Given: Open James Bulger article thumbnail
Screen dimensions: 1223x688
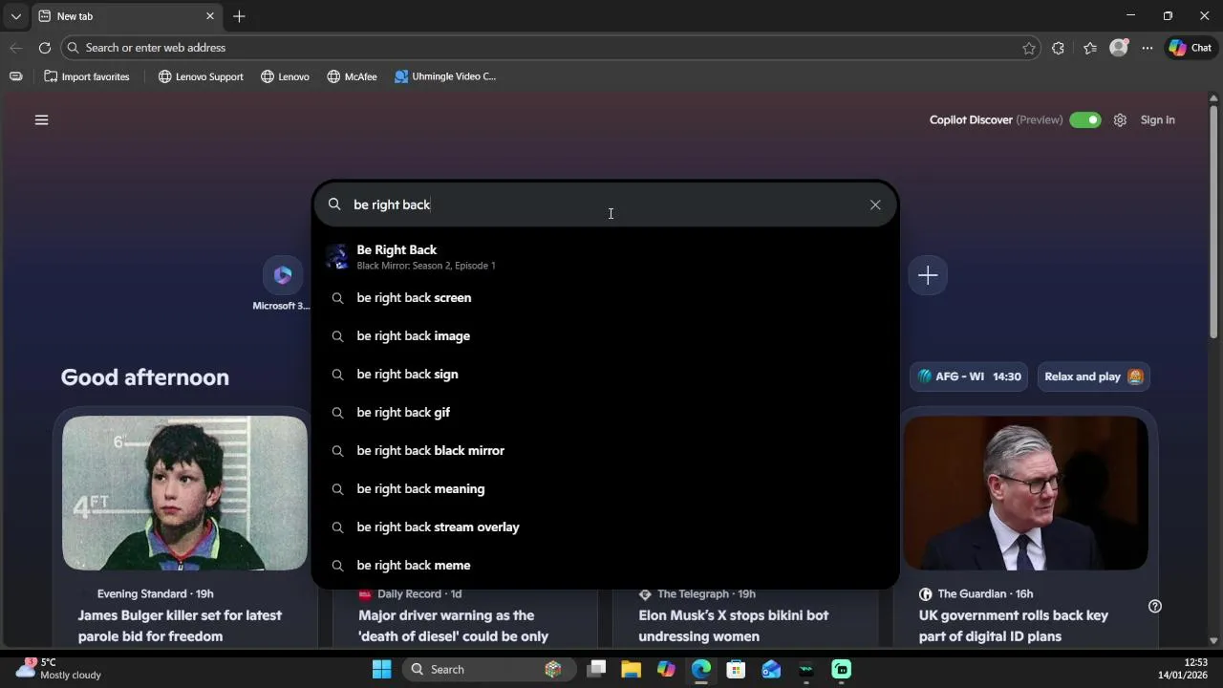Looking at the screenshot, I should click(x=185, y=493).
